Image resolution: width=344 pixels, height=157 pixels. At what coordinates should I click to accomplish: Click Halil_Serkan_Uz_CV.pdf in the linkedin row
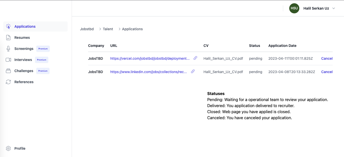pos(223,72)
